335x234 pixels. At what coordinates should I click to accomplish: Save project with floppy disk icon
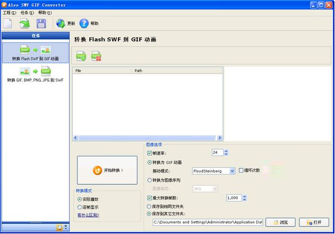tap(41, 24)
